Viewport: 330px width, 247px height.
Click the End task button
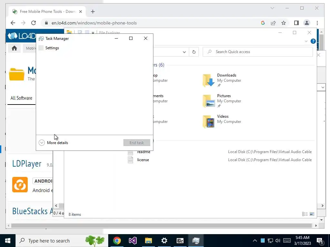coord(137,142)
